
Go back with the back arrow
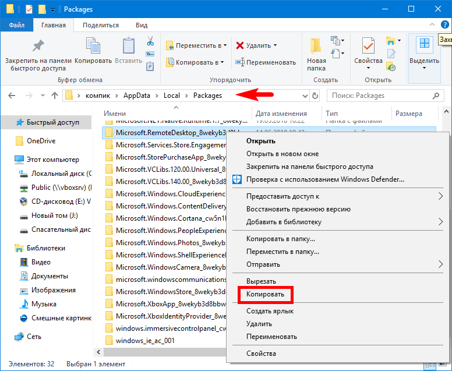[12, 96]
